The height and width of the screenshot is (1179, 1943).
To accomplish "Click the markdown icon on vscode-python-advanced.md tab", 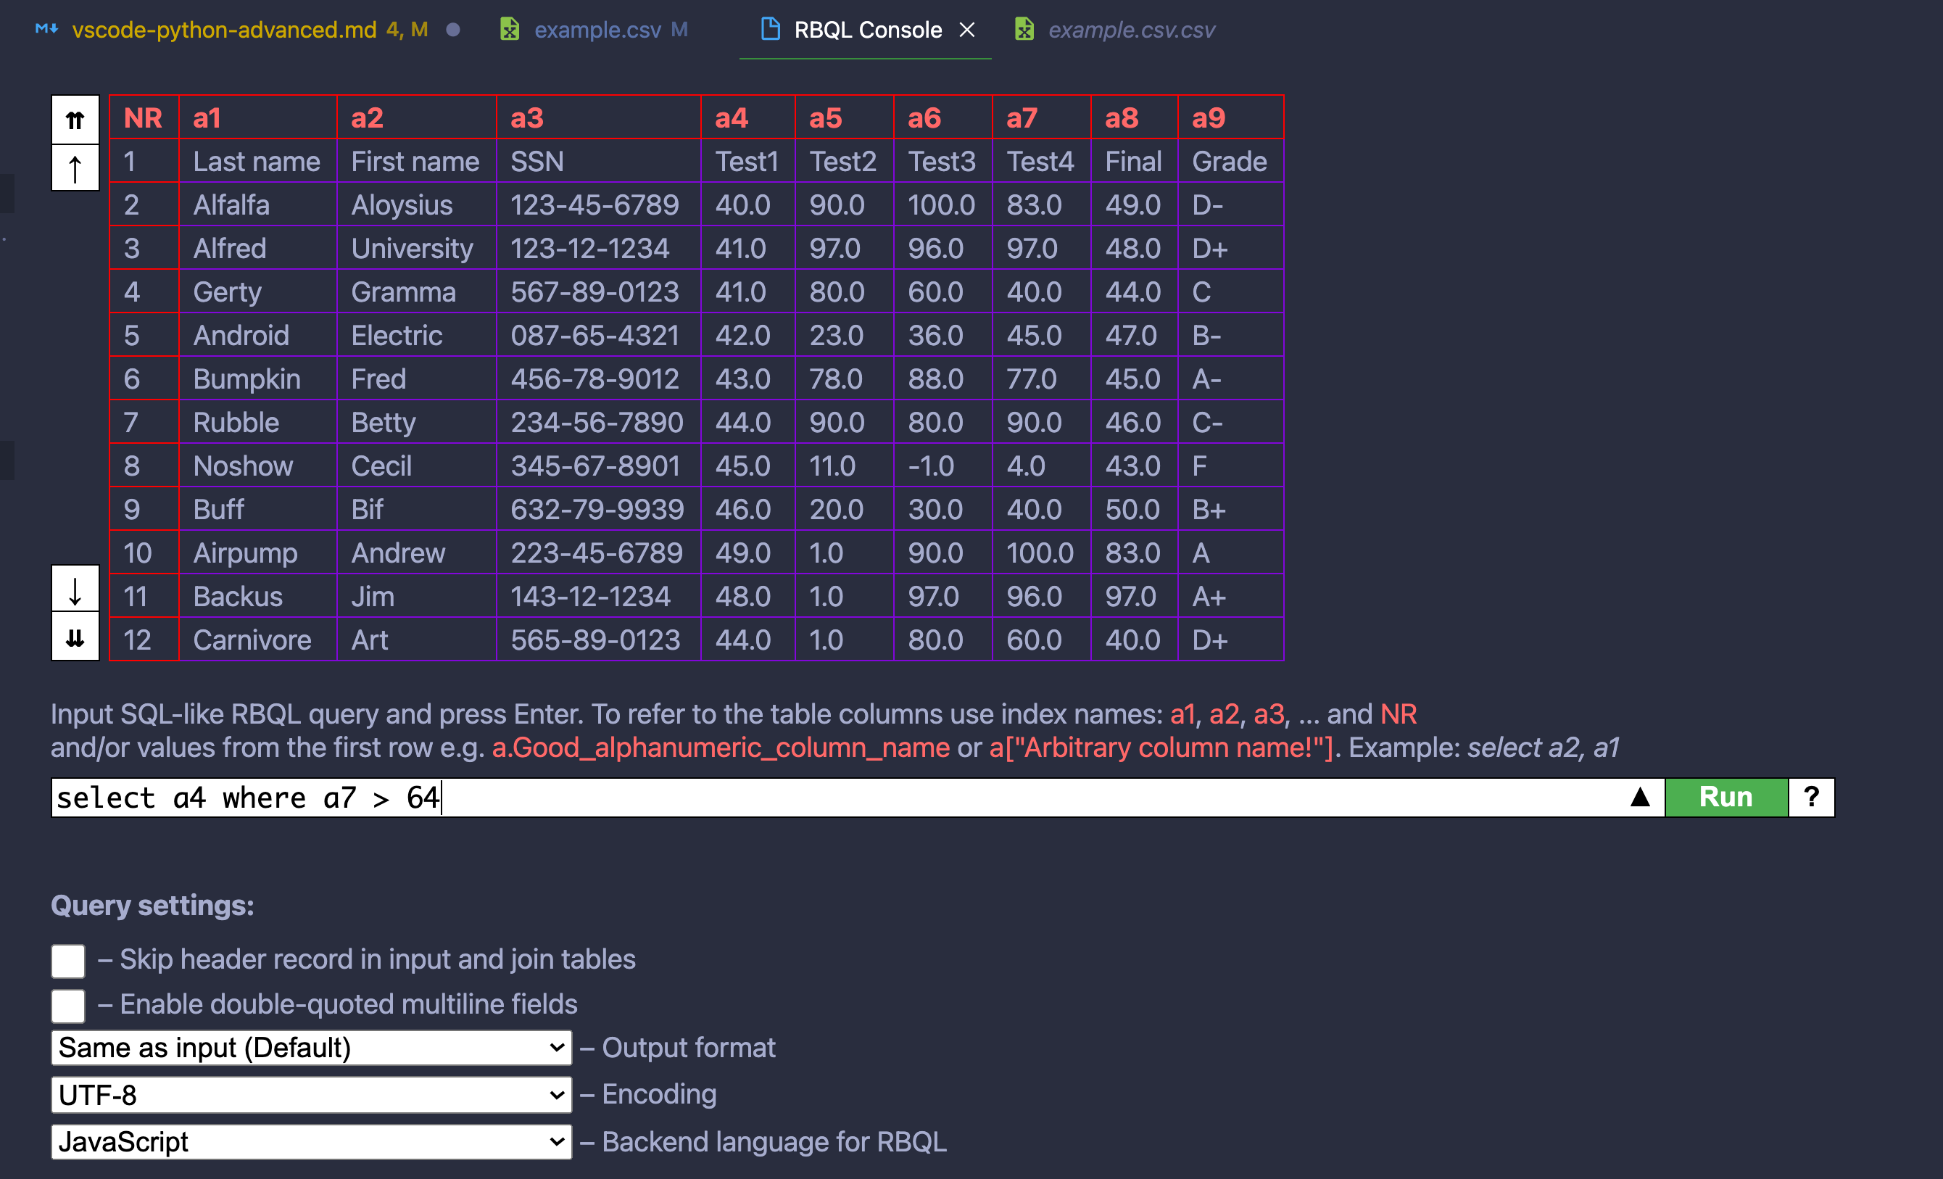I will 46,30.
